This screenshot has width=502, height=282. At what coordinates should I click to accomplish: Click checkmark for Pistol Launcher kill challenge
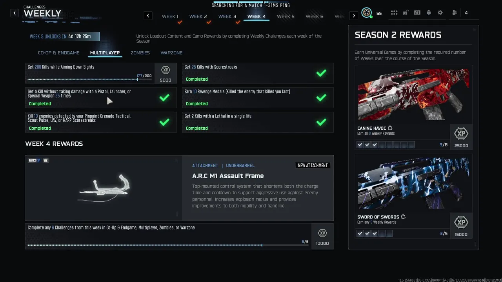[164, 98]
